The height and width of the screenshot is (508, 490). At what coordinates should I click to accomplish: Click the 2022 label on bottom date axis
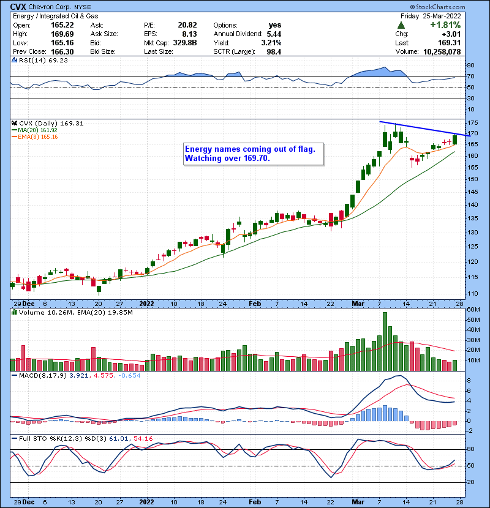pyautogui.click(x=146, y=502)
